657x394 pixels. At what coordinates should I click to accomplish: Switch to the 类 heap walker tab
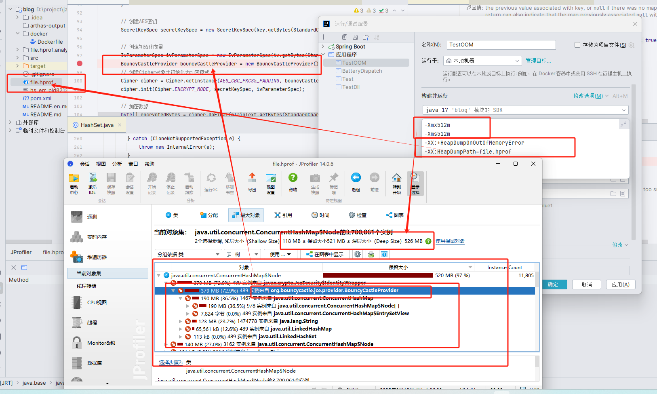pyautogui.click(x=172, y=215)
